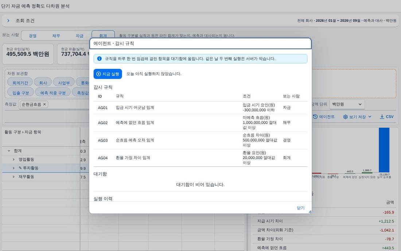Click the 현금 유입(실적) KPI card
Screen dimensions: 401x251
pos(28,54)
